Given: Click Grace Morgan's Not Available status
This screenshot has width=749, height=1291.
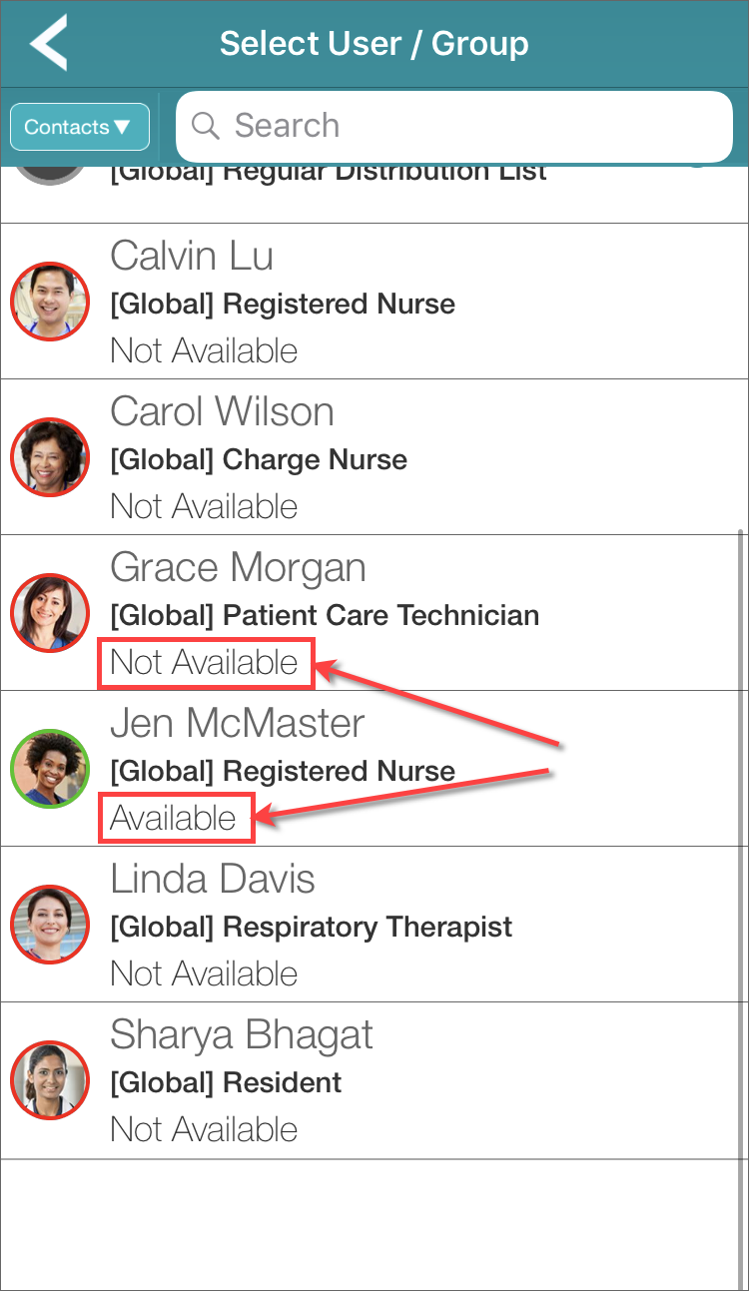Looking at the screenshot, I should pos(205,663).
